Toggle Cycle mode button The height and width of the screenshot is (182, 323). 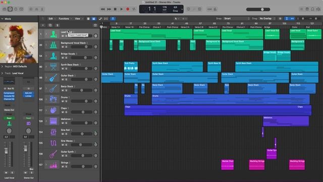coord(134,9)
